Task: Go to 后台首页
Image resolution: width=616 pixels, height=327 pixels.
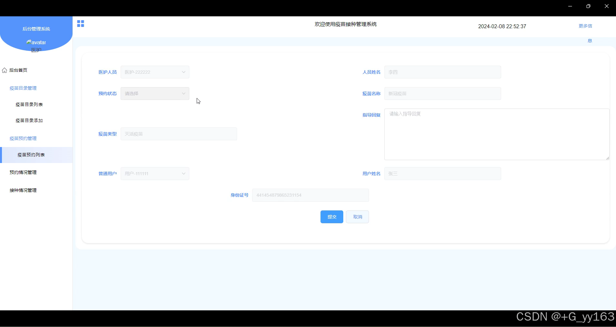Action: click(18, 70)
